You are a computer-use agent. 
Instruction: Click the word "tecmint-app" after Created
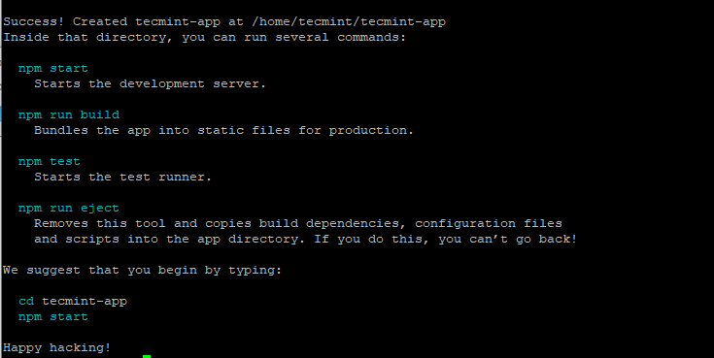(178, 22)
